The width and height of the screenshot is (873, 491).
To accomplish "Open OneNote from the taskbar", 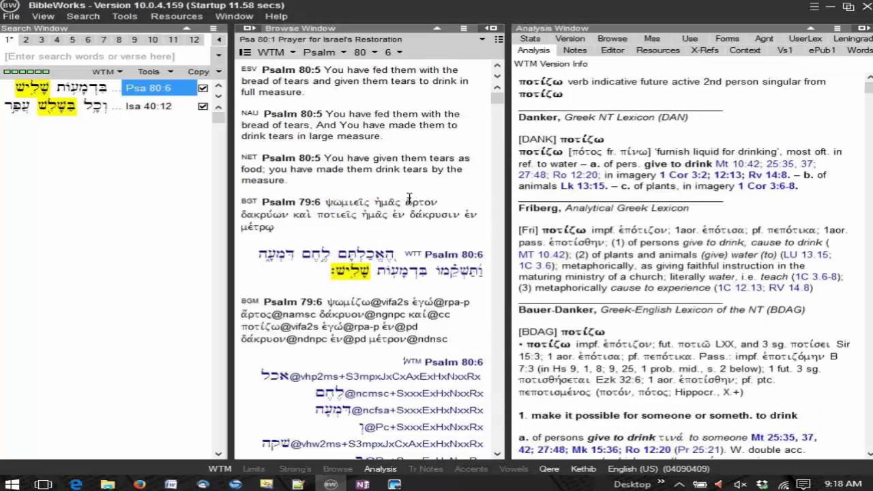I will coord(363,484).
